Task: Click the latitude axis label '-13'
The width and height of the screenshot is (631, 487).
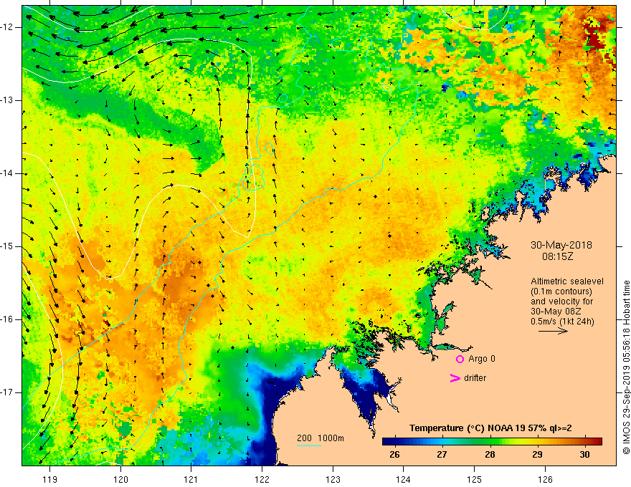Action: pos(7,100)
